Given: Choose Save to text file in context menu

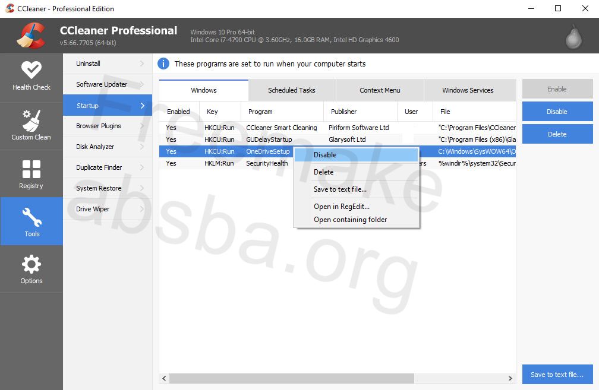Looking at the screenshot, I should point(356,189).
